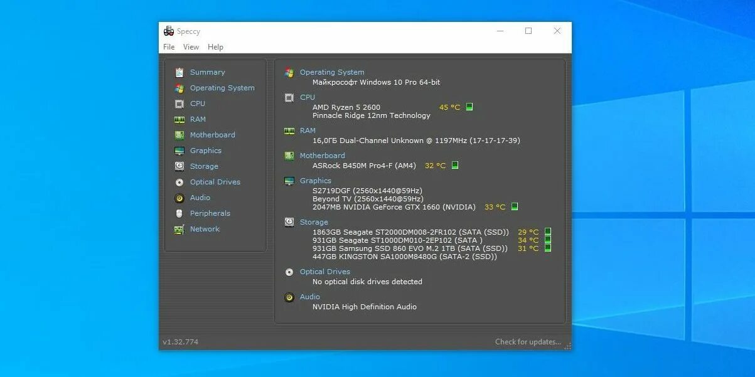This screenshot has height=377, width=755.
Task: Open the Help menu
Action: [215, 47]
